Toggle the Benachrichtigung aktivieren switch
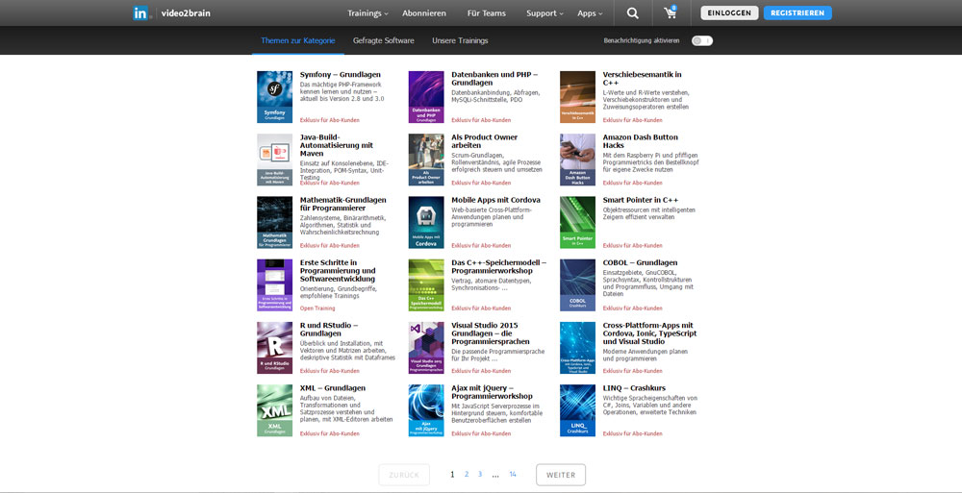962x493 pixels. (x=702, y=40)
